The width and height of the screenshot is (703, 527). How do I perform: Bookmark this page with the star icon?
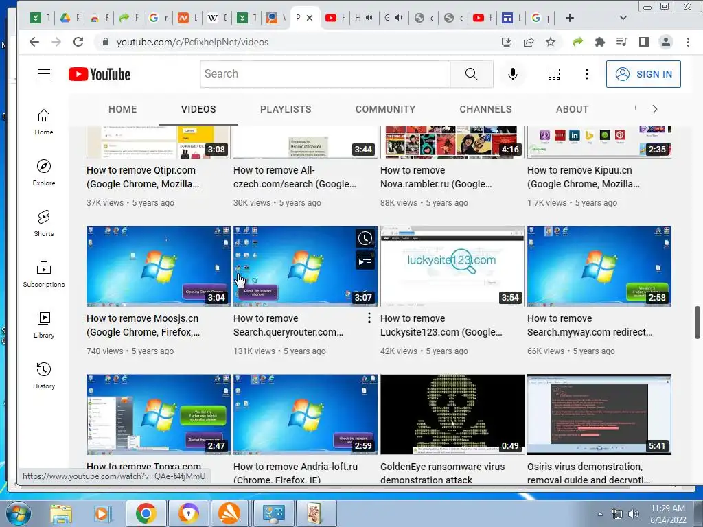pyautogui.click(x=551, y=42)
